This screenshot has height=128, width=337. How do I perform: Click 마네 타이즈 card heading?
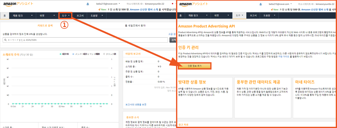point(305,82)
